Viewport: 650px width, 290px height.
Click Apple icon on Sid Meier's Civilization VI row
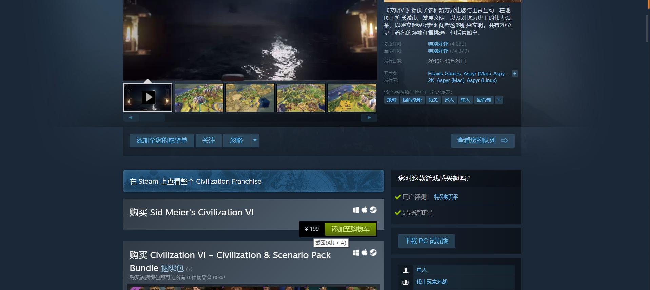point(365,210)
